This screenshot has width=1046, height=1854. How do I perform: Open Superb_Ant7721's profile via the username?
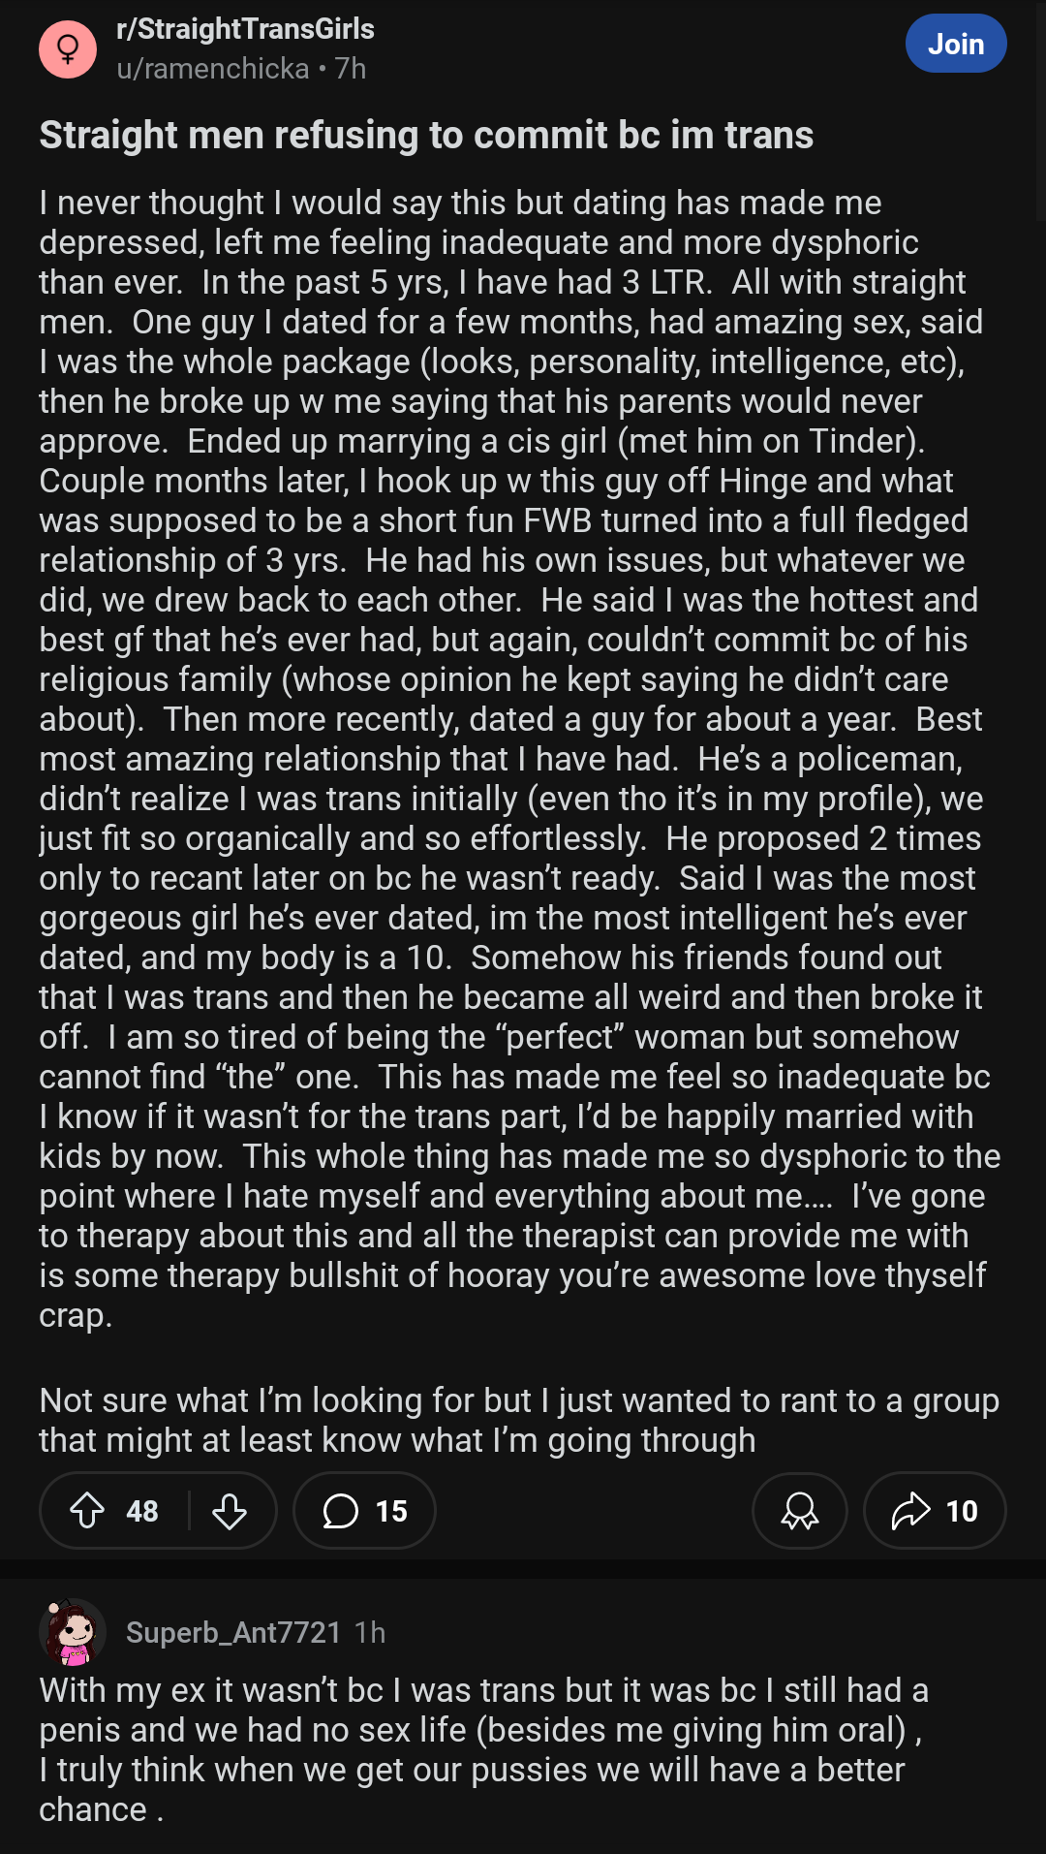pyautogui.click(x=233, y=1633)
